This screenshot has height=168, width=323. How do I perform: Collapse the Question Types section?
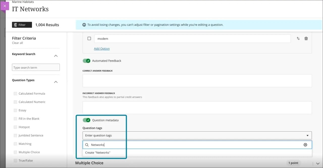[56, 82]
